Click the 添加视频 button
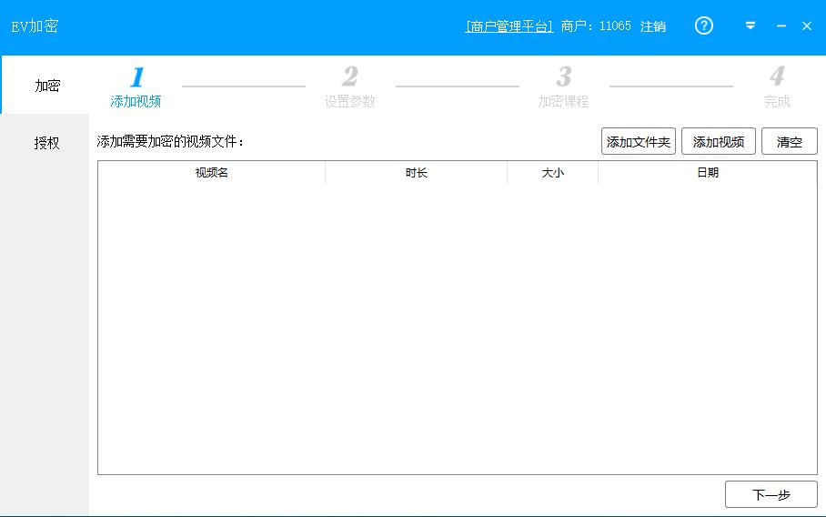 coord(719,142)
